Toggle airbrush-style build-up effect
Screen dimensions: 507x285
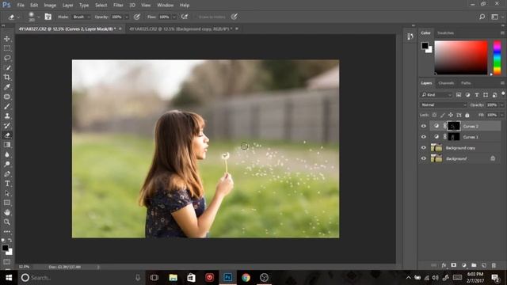coord(185,17)
